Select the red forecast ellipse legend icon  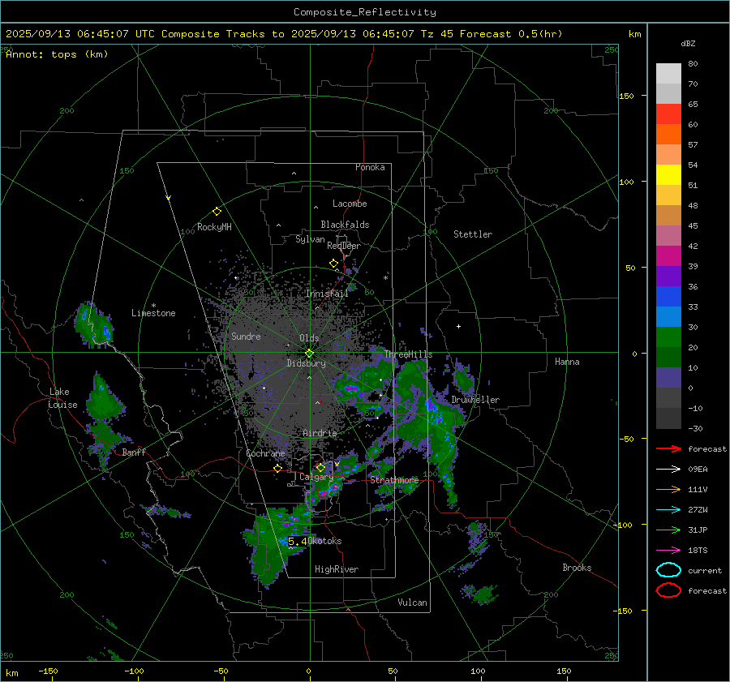[668, 590]
